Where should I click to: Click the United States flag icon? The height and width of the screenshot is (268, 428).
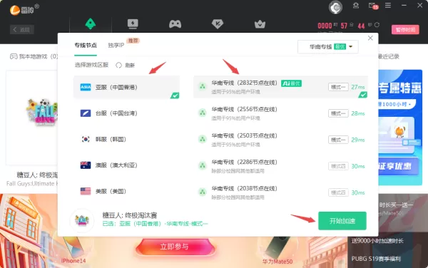click(x=86, y=191)
